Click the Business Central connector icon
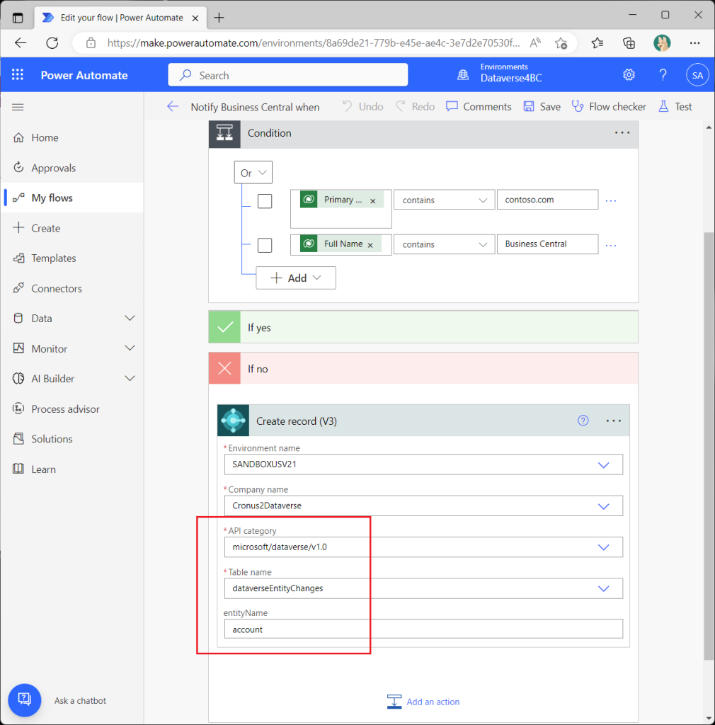The height and width of the screenshot is (725, 715). tap(234, 421)
